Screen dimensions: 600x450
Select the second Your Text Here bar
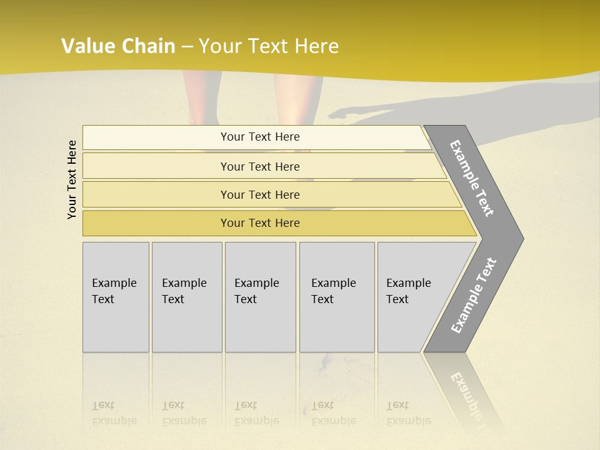(x=259, y=166)
